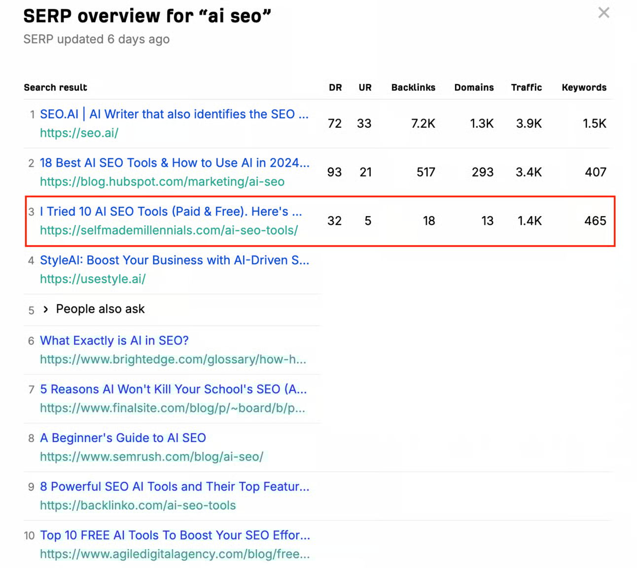Open 18 Best AI SEO Tools result
The image size is (637, 568).
click(x=175, y=163)
